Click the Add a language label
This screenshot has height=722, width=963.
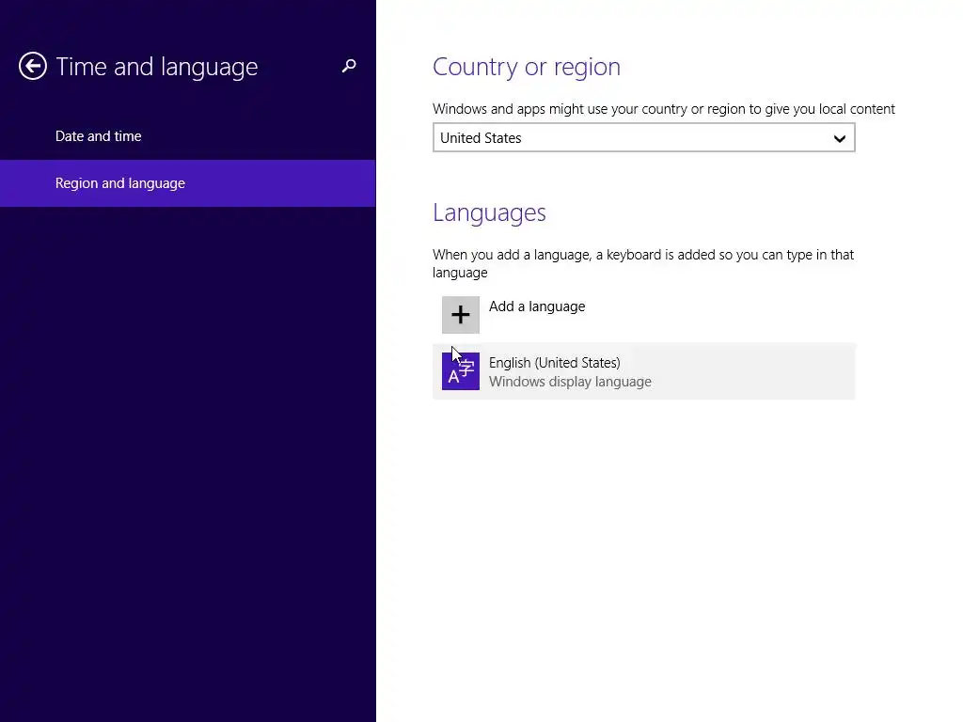[x=537, y=306]
